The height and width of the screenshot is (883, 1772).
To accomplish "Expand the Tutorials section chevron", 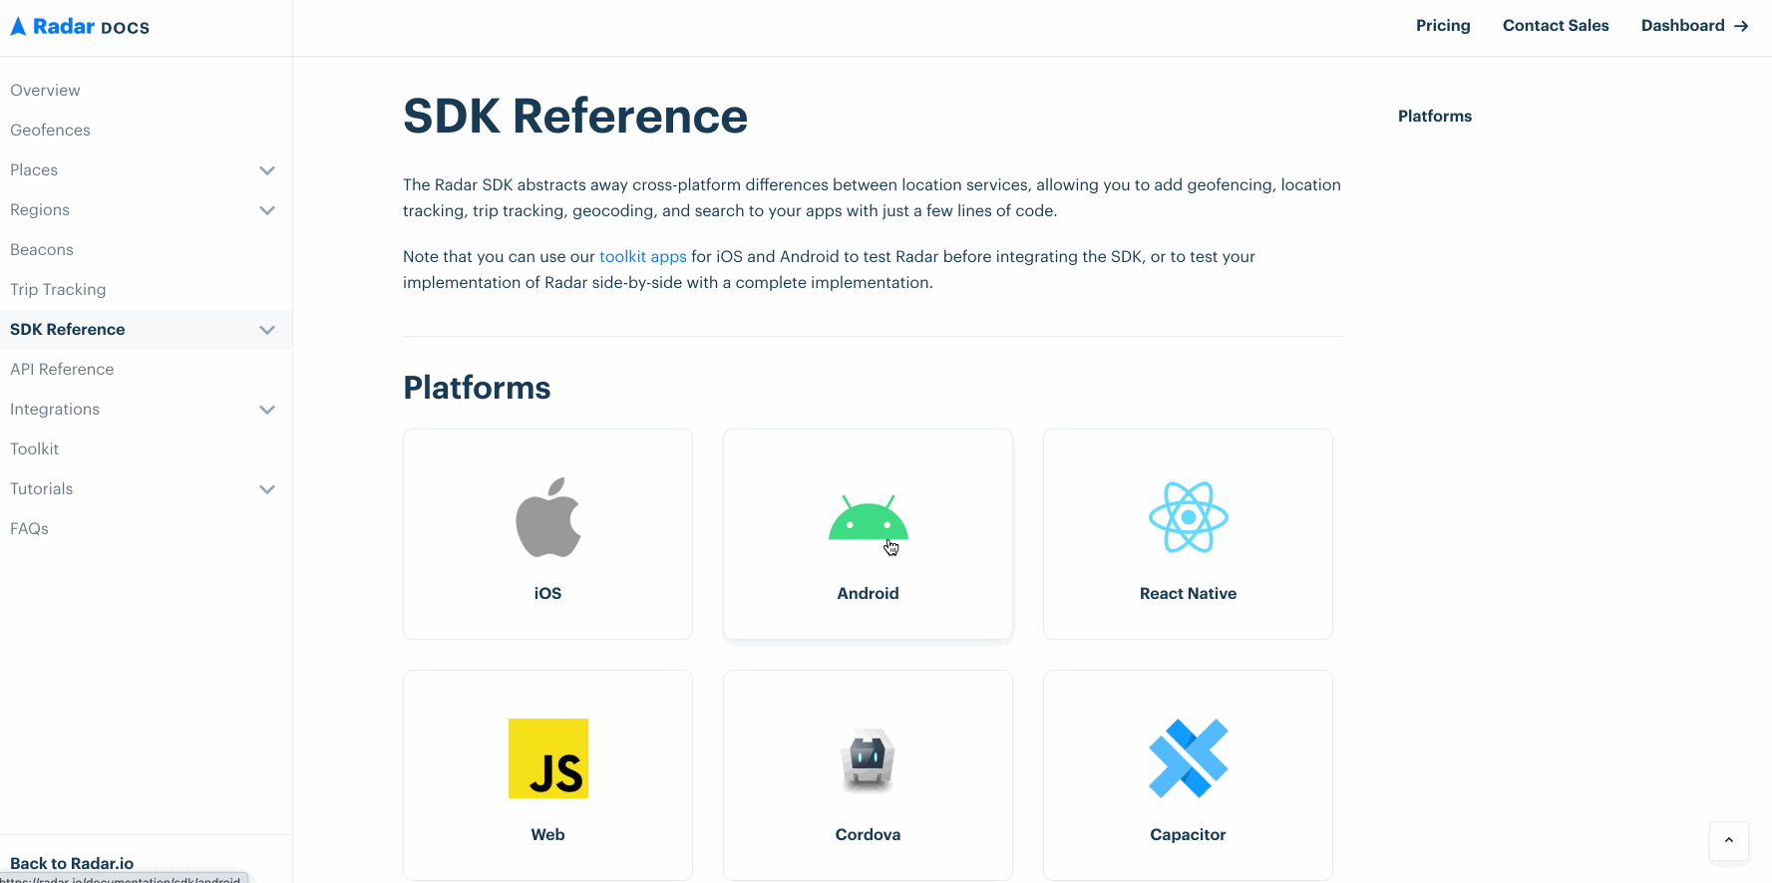I will point(267,489).
